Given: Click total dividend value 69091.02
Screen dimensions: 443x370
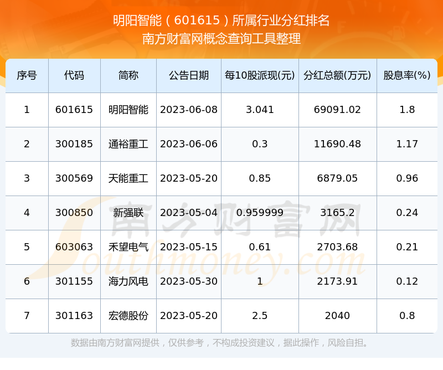Looking at the screenshot, I should tap(337, 110).
